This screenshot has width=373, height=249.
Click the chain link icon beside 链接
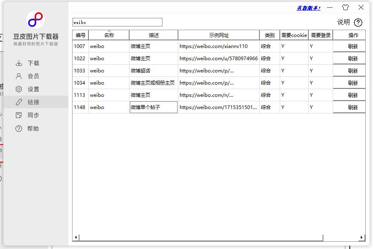19,102
